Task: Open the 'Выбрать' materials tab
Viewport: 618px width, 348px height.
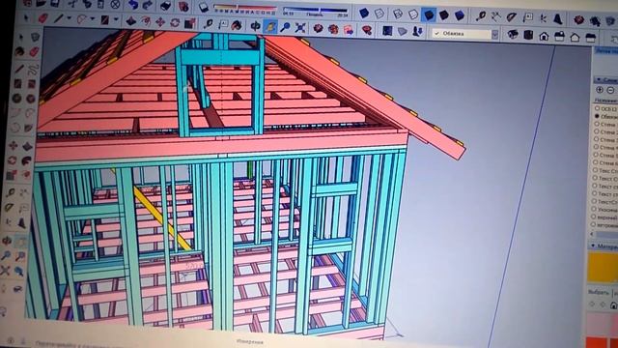Action: pos(599,292)
